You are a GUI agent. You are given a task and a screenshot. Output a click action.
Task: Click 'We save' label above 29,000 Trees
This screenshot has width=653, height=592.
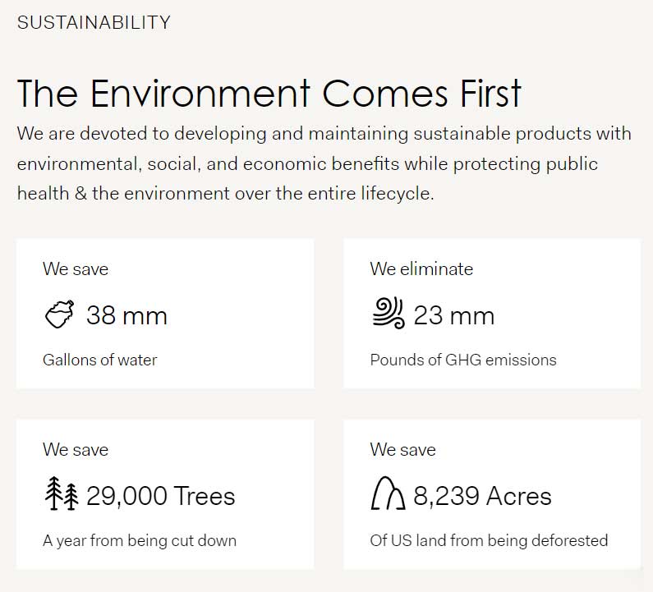pyautogui.click(x=76, y=449)
